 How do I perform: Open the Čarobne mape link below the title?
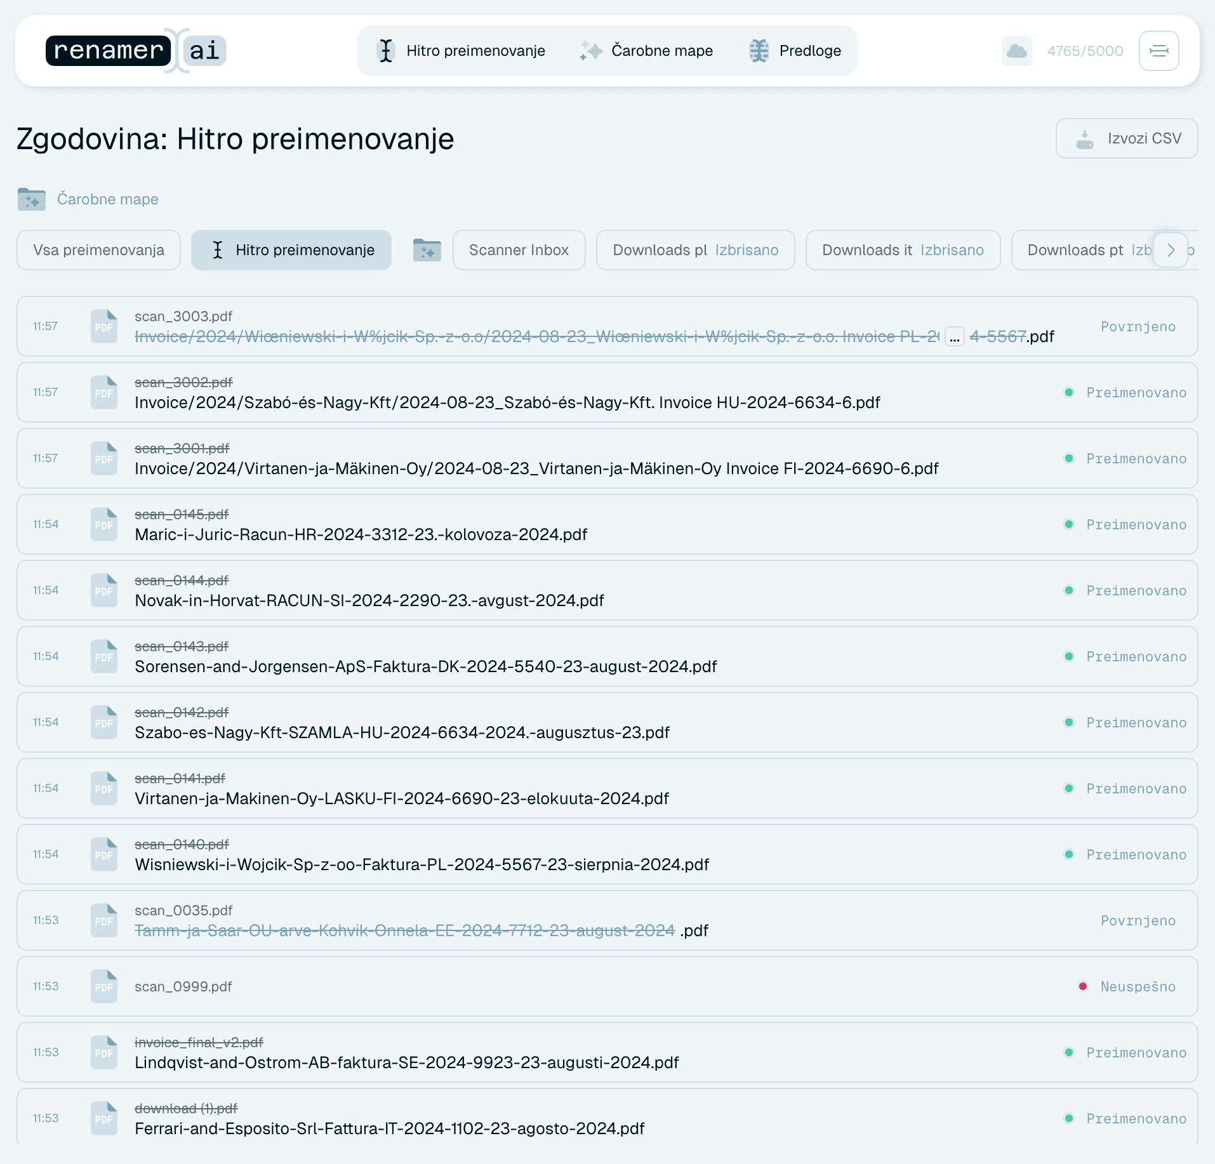tap(108, 199)
